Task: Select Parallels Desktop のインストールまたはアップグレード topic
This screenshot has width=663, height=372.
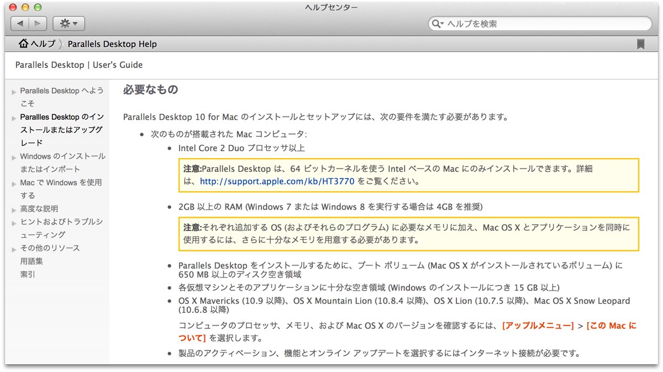Action: 62,130
